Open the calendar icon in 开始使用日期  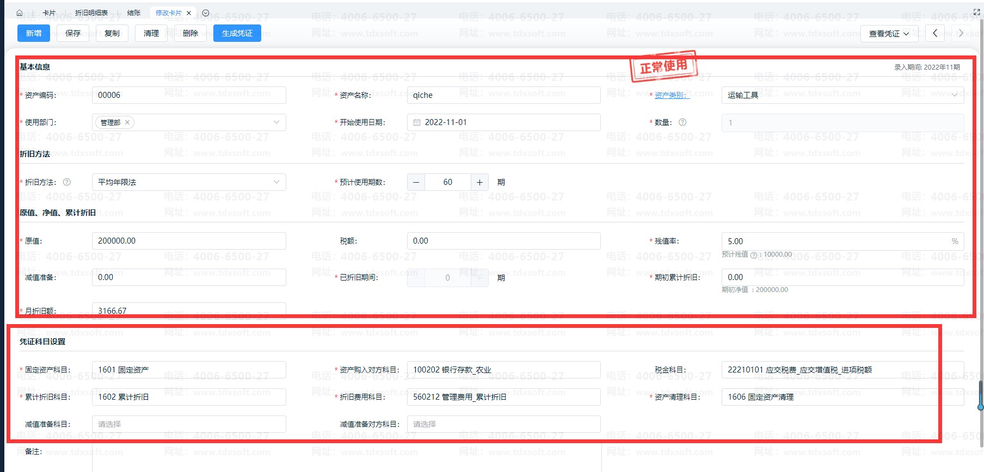417,122
